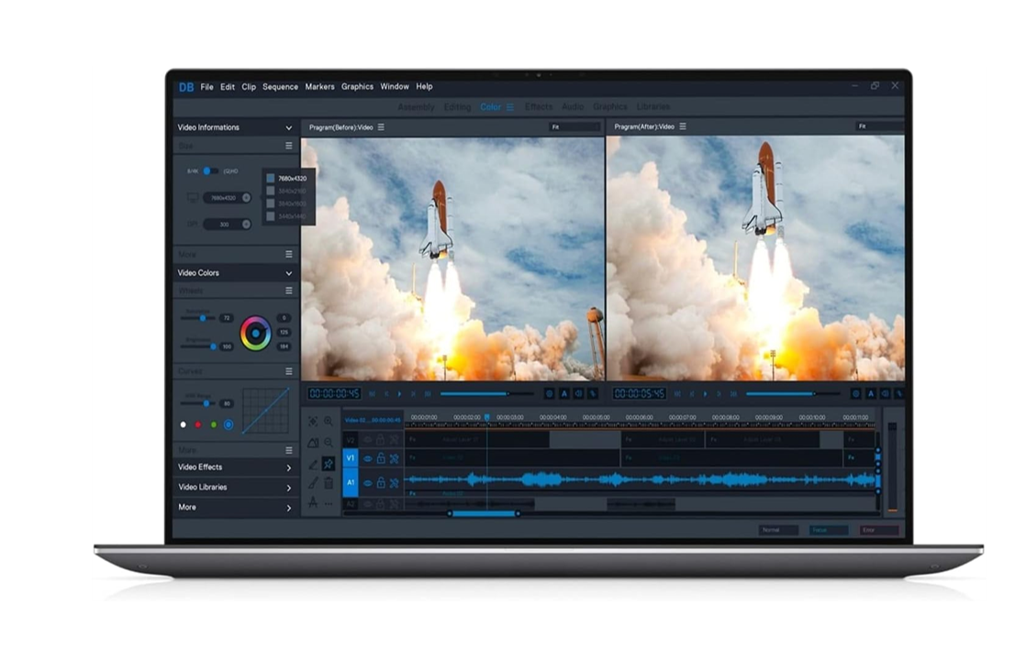
Task: Click the trash delete icon in toolbox
Action: point(329,483)
